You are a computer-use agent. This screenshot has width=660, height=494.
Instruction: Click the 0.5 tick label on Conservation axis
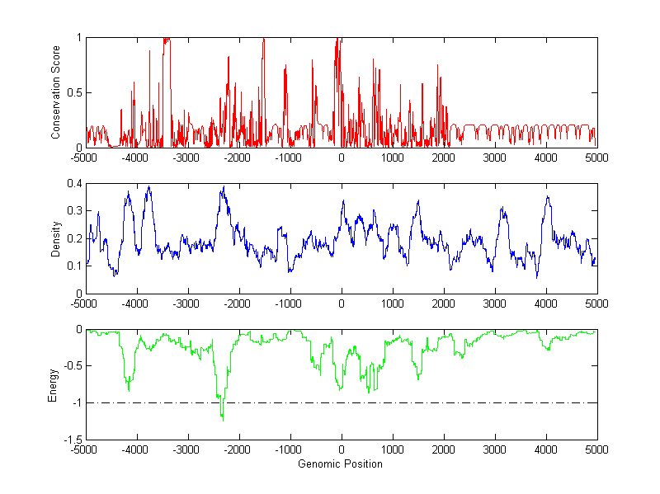coord(73,92)
